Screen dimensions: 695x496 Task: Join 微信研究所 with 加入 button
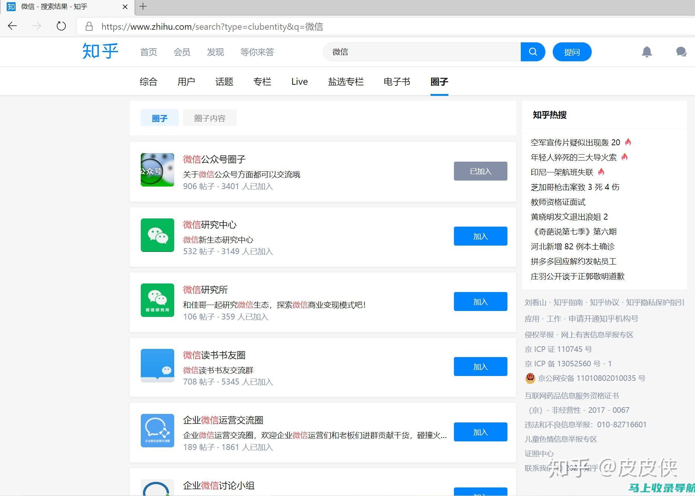tap(481, 301)
